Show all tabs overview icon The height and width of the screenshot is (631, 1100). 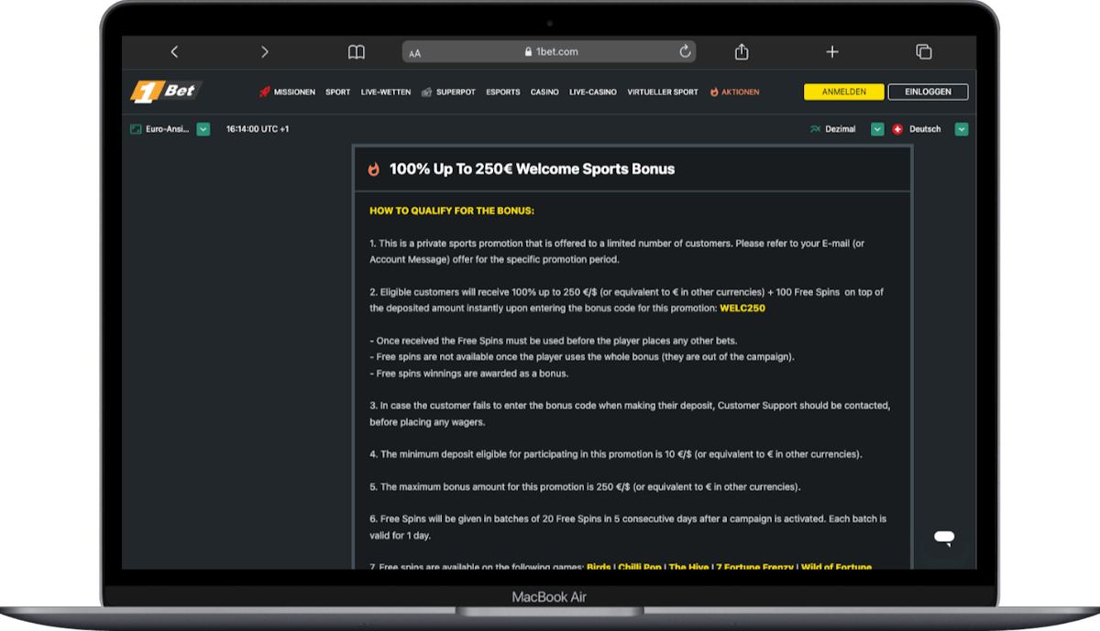click(x=924, y=52)
